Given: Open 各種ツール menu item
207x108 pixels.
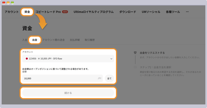Looking at the screenshot, I should point(173,12).
